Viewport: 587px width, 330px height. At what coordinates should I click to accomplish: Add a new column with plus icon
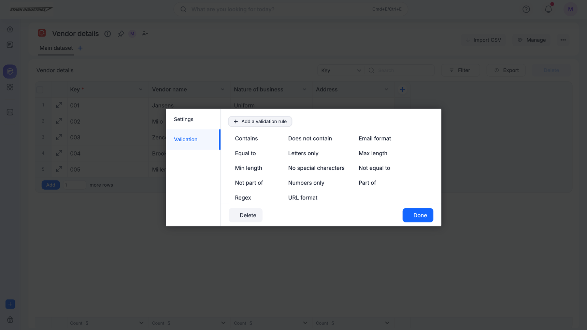click(402, 89)
